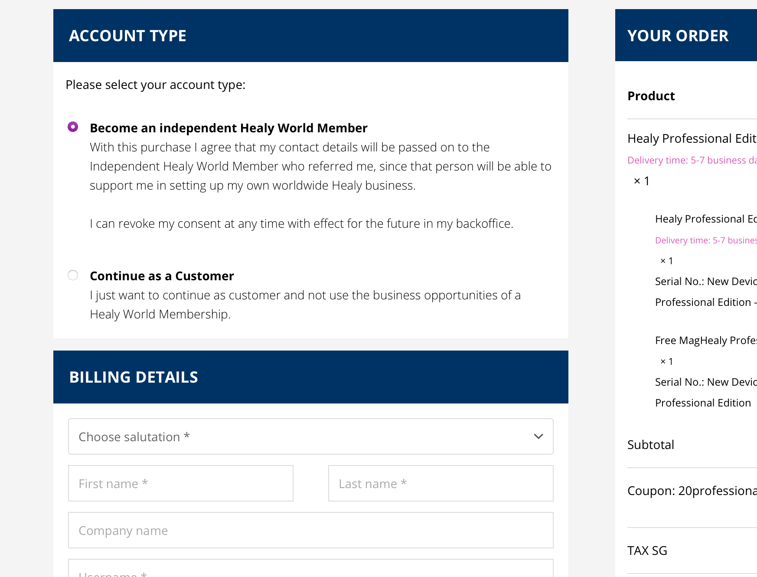Click the TAX SG row label
Viewport: 757px width, 577px height.
pos(647,551)
